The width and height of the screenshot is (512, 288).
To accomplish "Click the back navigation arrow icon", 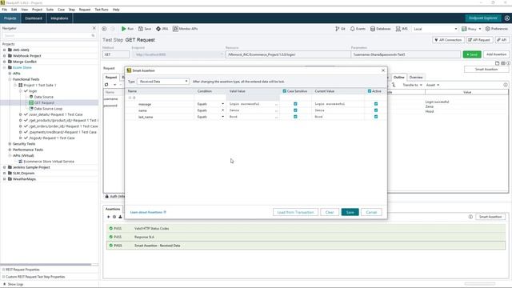I will [x=104, y=29].
